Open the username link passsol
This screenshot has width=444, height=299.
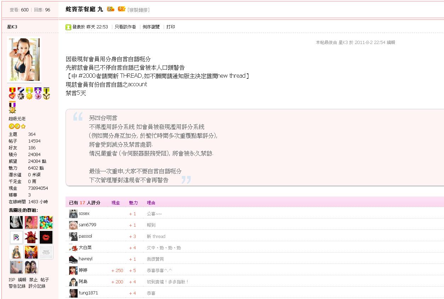pyautogui.click(x=85, y=236)
